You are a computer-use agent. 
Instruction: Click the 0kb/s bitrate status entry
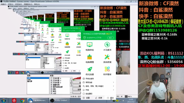[129, 96]
